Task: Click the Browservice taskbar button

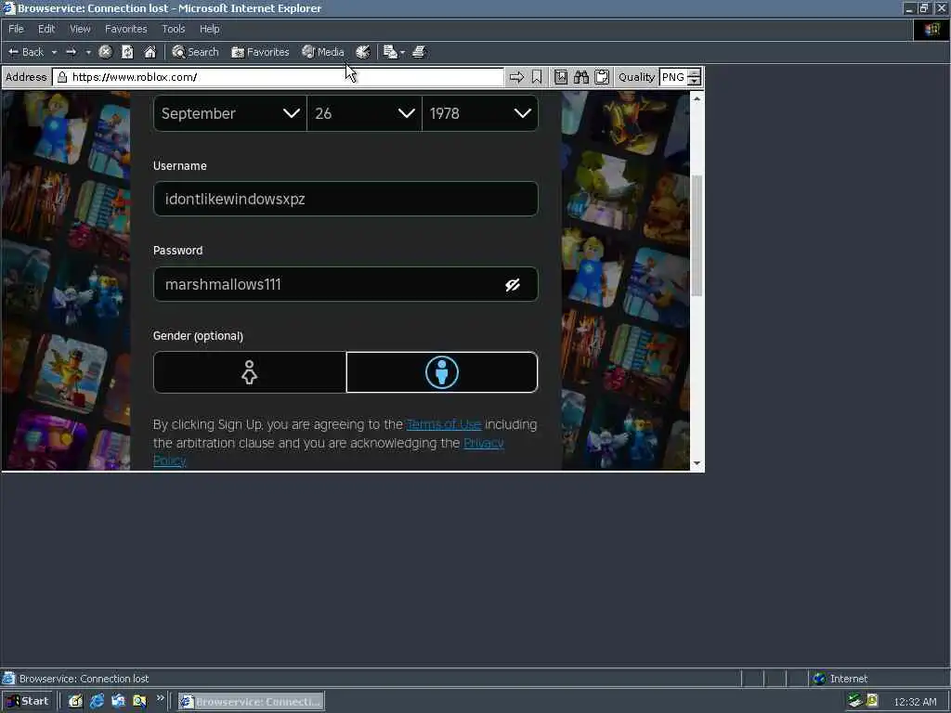Action: (x=251, y=702)
